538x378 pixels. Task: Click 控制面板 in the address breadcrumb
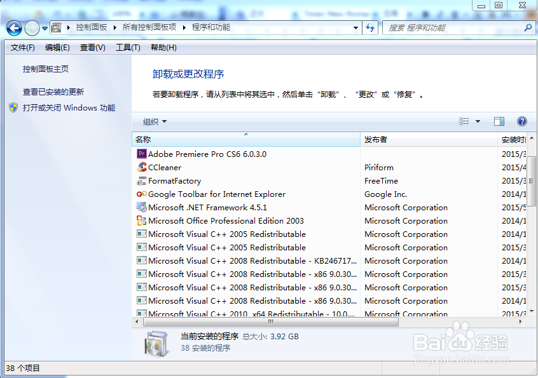pyautogui.click(x=92, y=27)
